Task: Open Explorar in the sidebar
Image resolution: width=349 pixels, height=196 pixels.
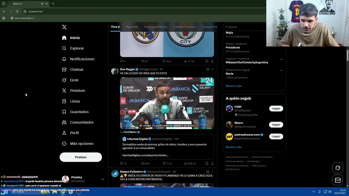Action: (73, 48)
